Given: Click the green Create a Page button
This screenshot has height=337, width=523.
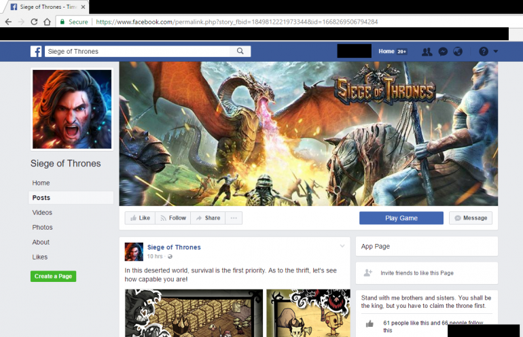Looking at the screenshot, I should (53, 277).
